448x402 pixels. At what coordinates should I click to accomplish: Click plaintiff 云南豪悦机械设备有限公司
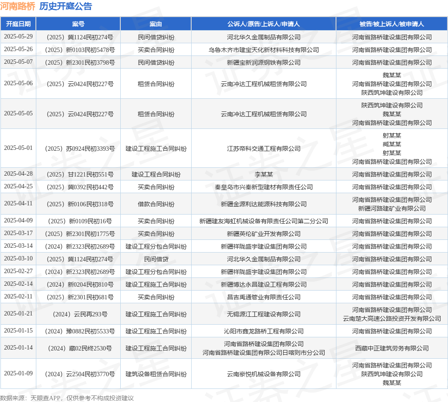pos(264,374)
